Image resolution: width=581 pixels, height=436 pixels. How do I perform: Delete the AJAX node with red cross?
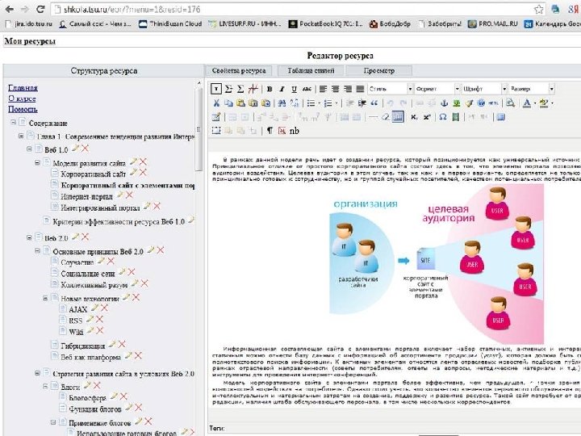coord(104,308)
